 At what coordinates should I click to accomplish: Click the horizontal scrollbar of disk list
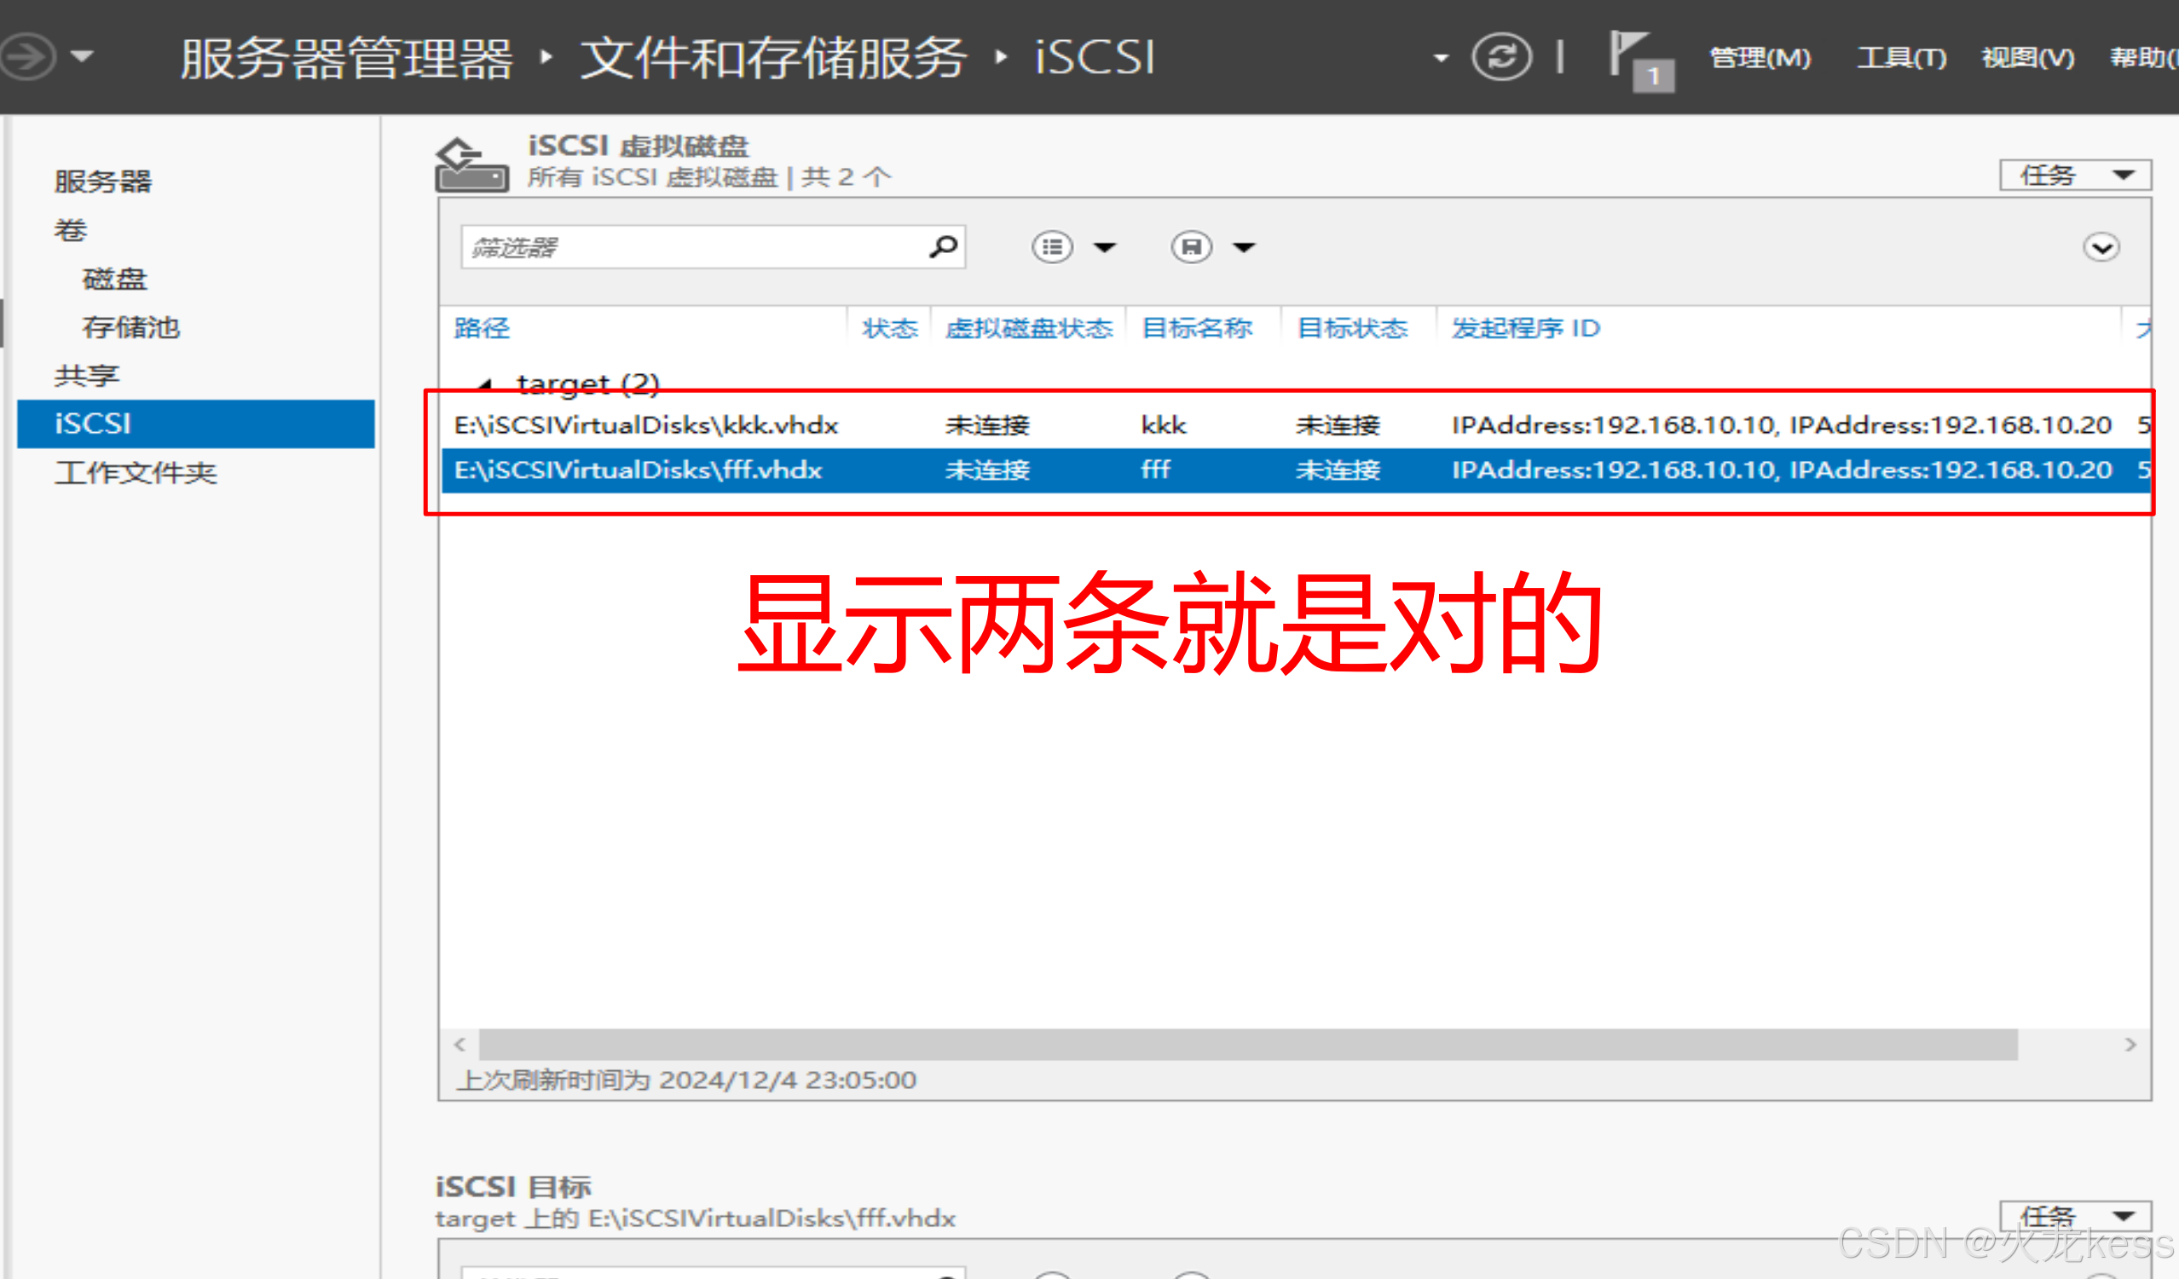(1248, 1044)
